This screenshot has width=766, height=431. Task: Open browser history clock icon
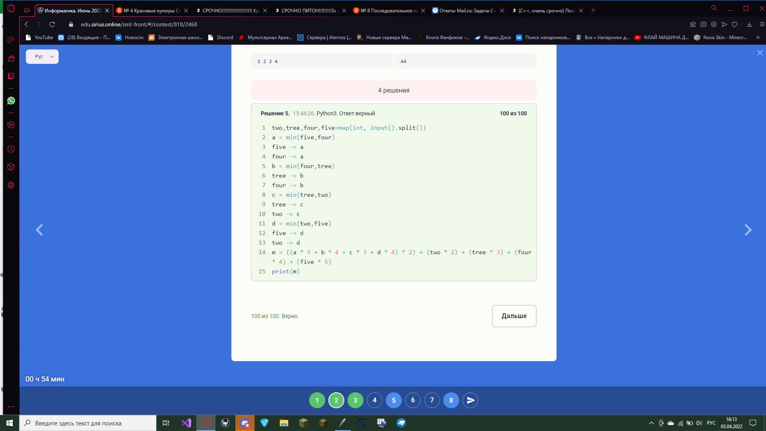tap(11, 149)
